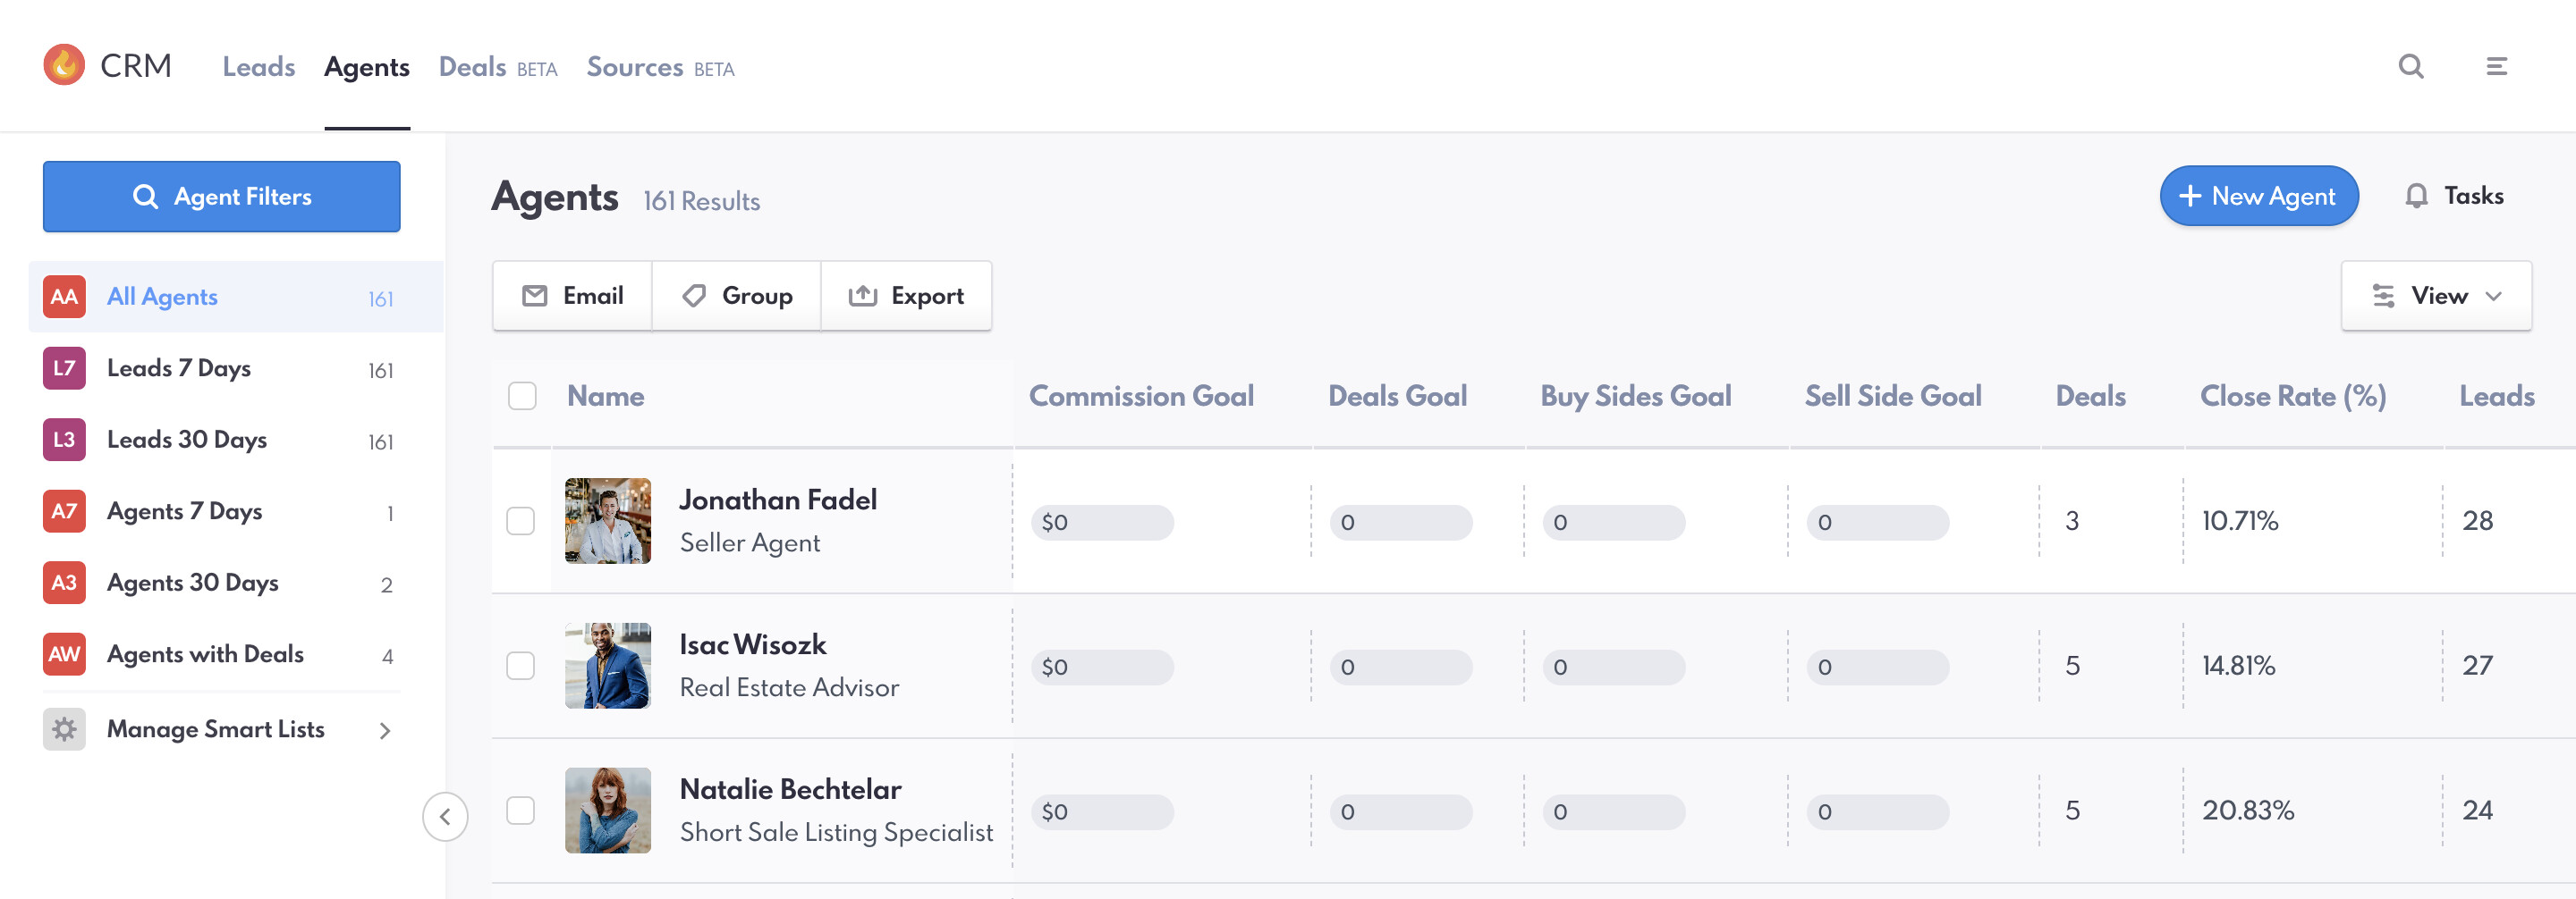Collapse the sidebar with the arrow button
Screen dimensions: 2576x899
click(445, 816)
